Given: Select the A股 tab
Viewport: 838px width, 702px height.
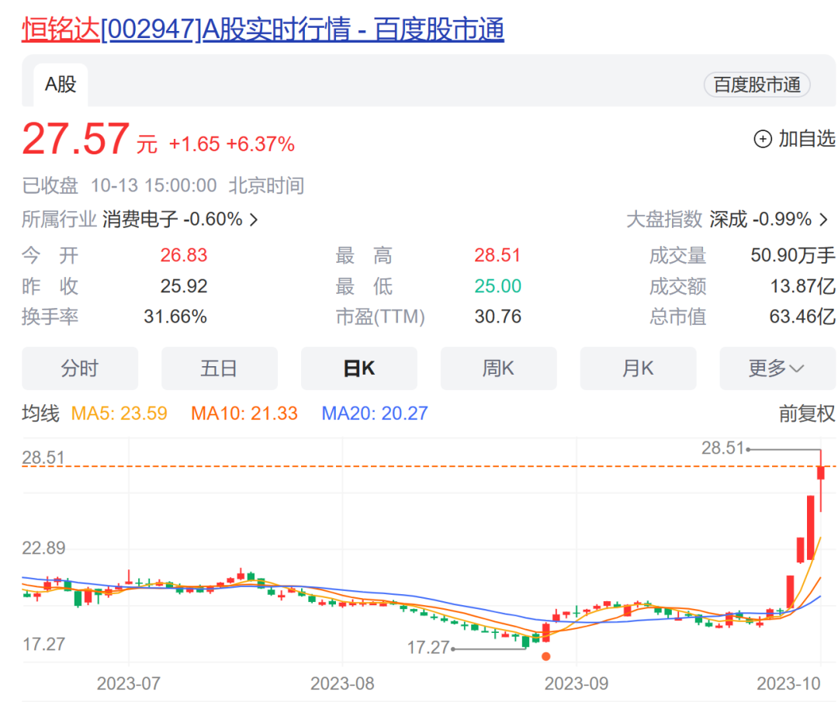Looking at the screenshot, I should [61, 85].
